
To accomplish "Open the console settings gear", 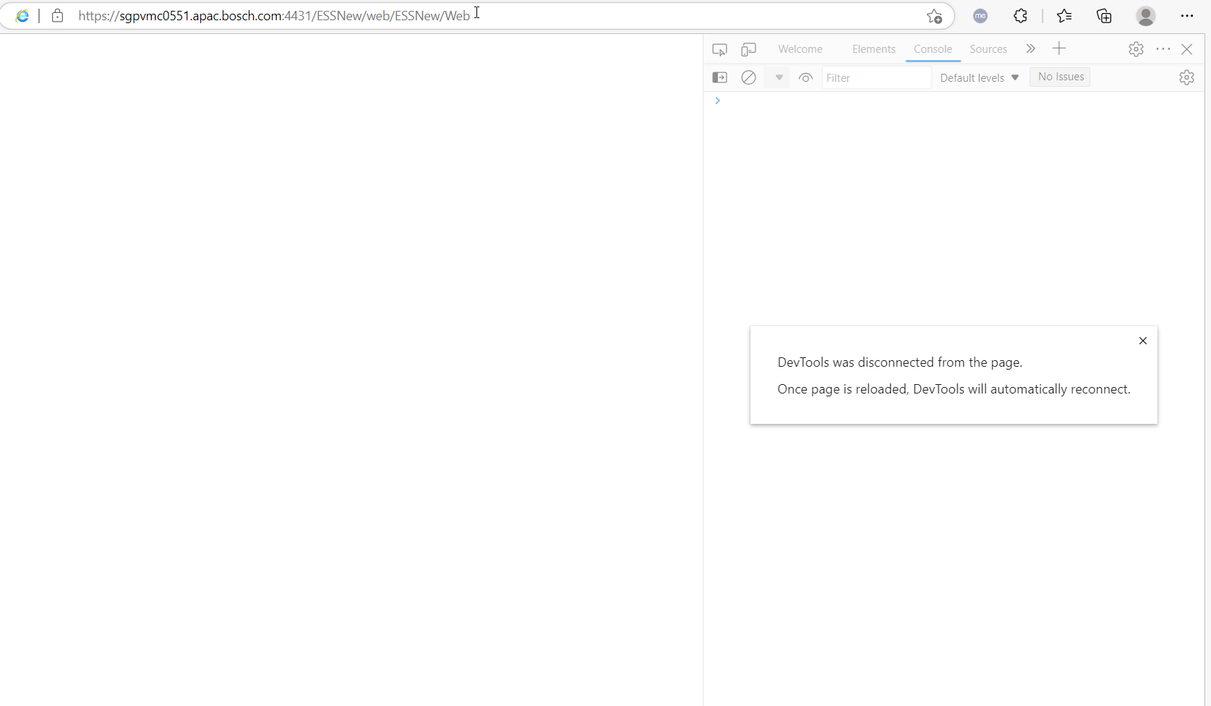I will (x=1187, y=77).
